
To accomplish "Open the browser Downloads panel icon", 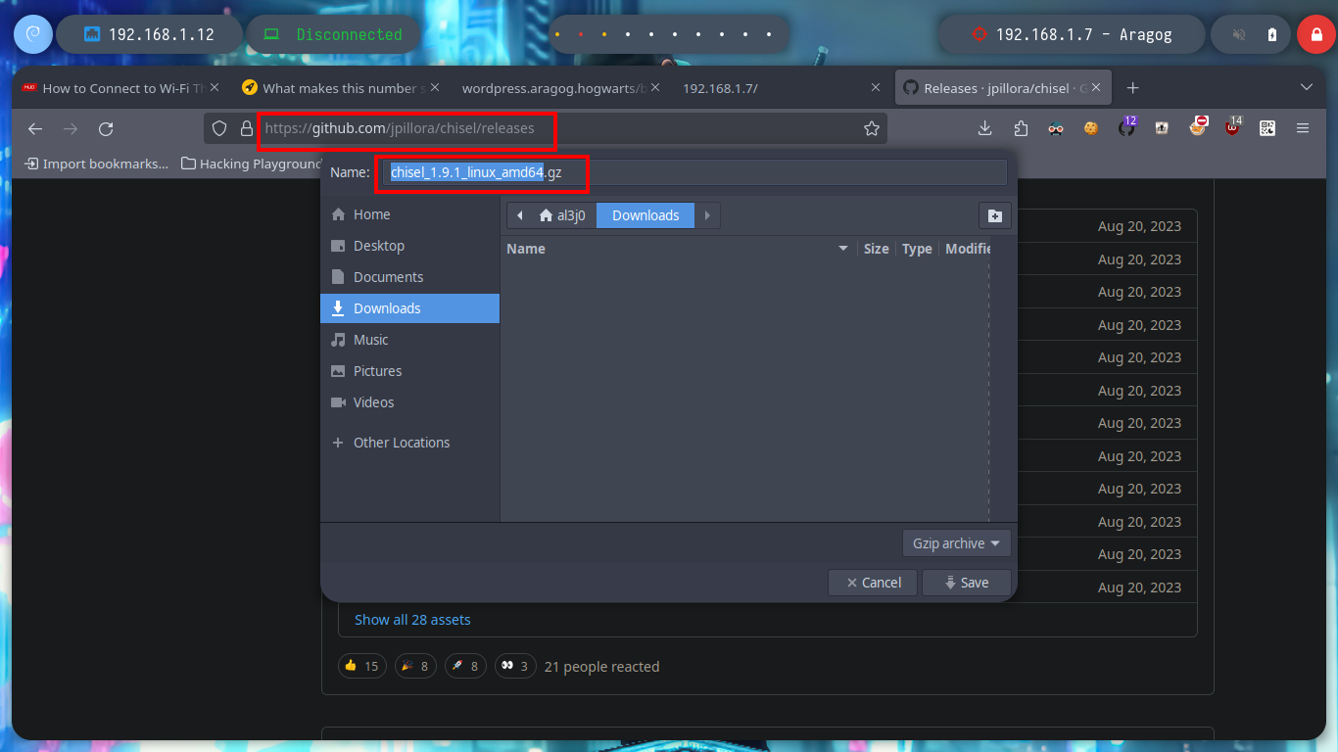I will [x=985, y=128].
